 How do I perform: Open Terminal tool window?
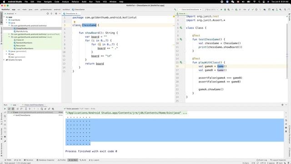click(x=28, y=160)
